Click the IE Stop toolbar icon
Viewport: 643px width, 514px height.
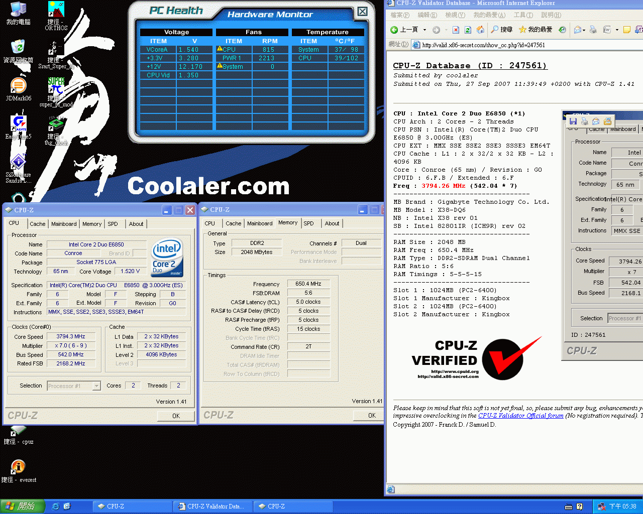(456, 30)
